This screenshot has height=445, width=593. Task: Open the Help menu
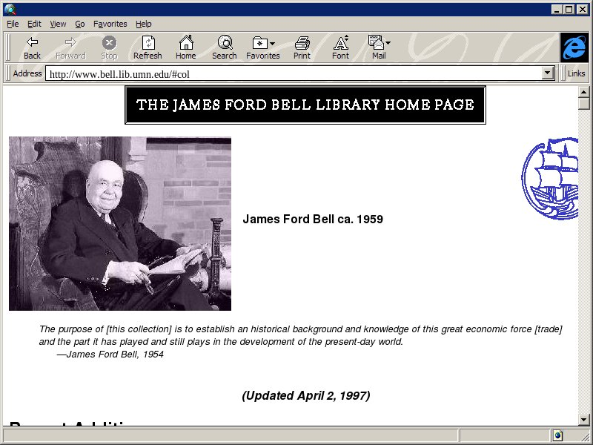tap(143, 24)
